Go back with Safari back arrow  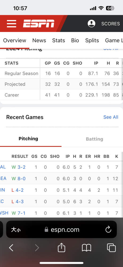pyautogui.click(x=11, y=248)
